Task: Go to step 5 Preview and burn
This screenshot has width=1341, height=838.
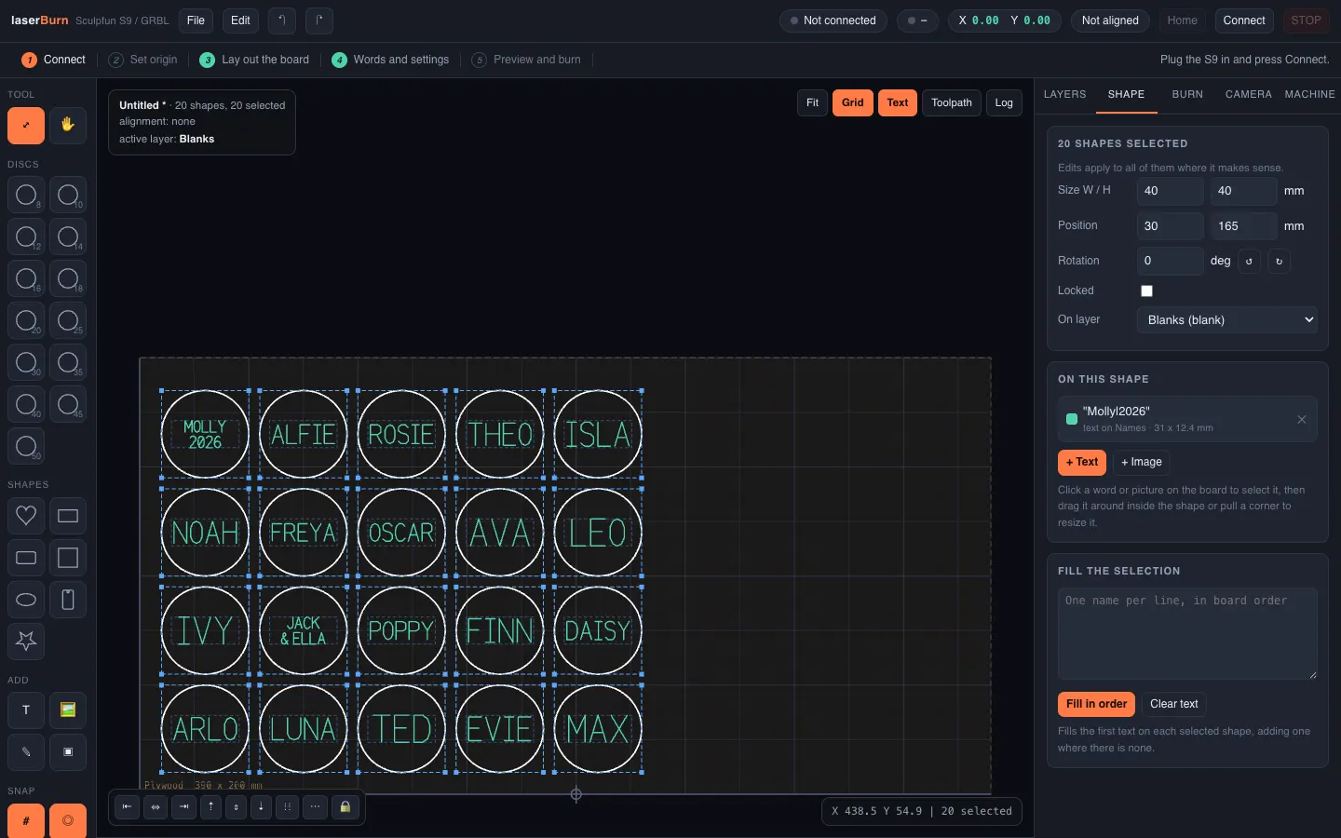Action: 526,60
